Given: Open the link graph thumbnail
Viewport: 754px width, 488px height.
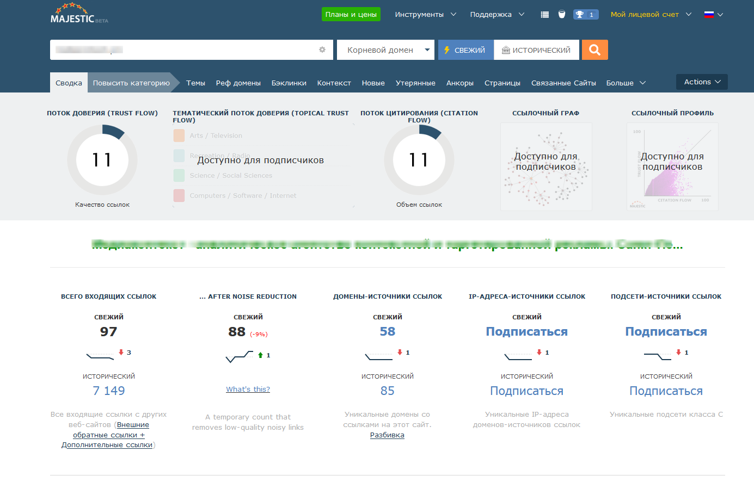Looking at the screenshot, I should tap(546, 166).
